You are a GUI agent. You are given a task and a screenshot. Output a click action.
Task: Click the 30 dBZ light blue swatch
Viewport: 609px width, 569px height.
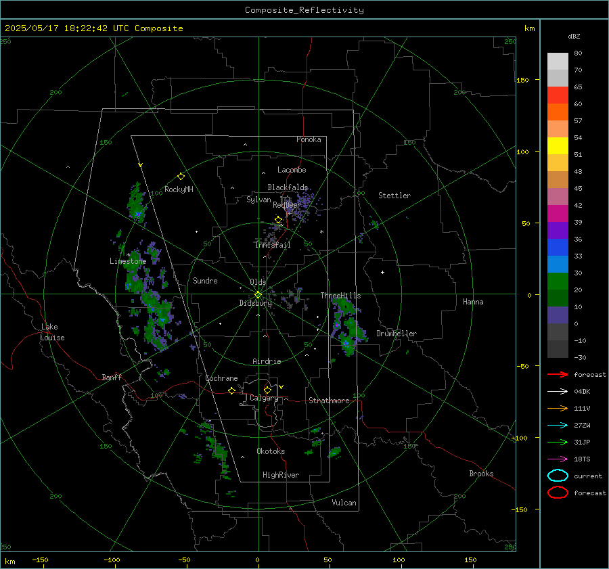(558, 264)
